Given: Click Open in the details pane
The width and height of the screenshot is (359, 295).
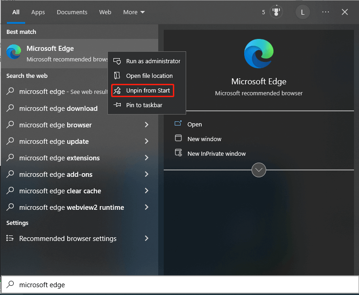Looking at the screenshot, I should coord(195,124).
